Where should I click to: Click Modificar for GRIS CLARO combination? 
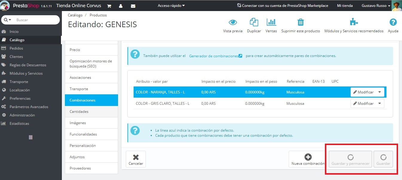pos(363,104)
